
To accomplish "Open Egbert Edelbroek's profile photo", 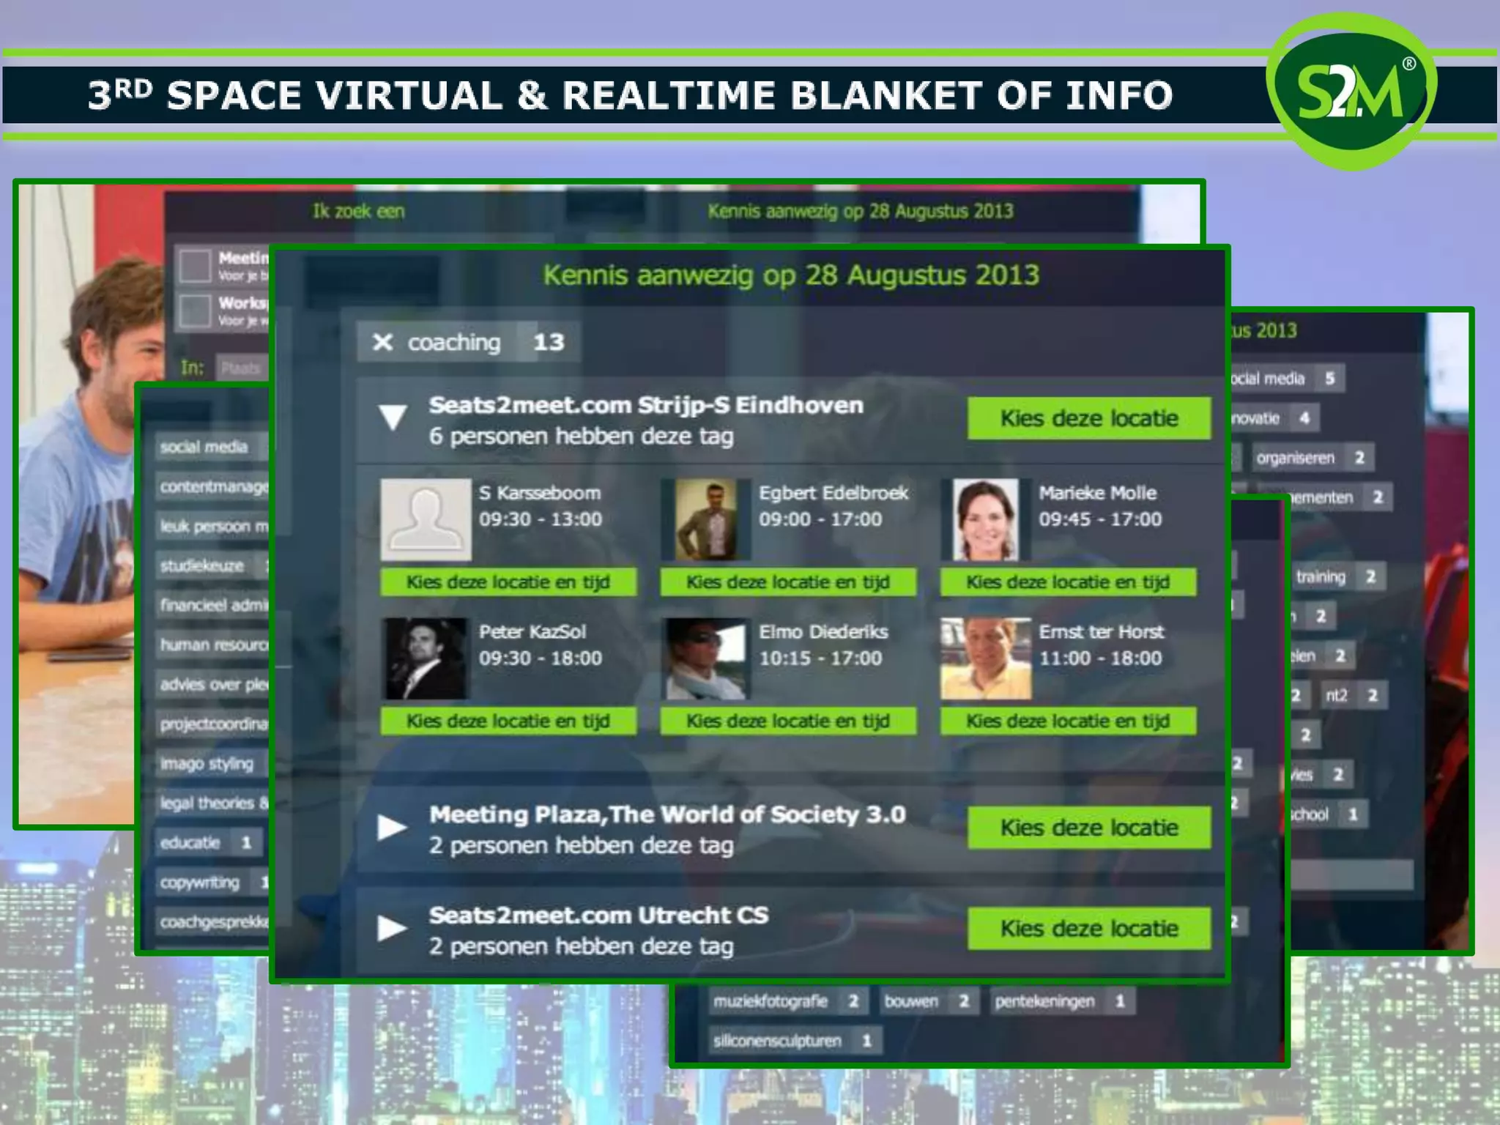I will click(705, 519).
